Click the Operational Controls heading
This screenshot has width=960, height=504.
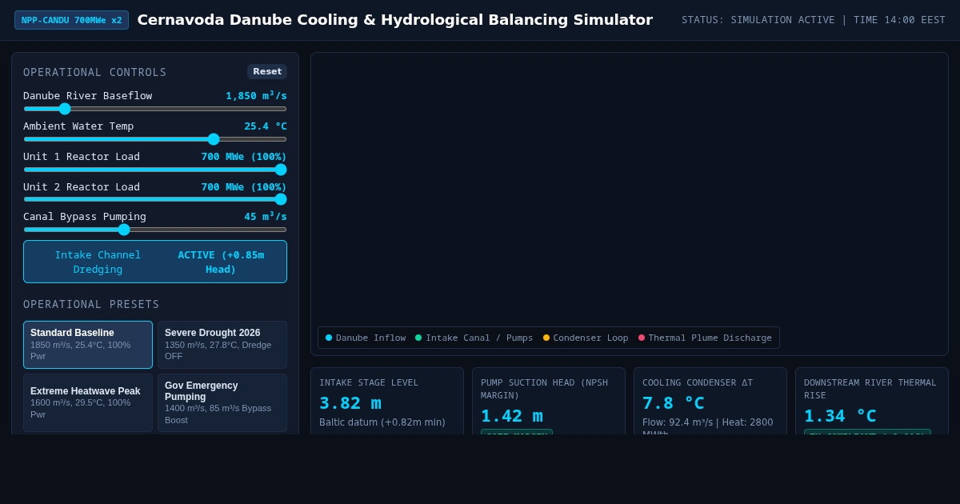(95, 72)
